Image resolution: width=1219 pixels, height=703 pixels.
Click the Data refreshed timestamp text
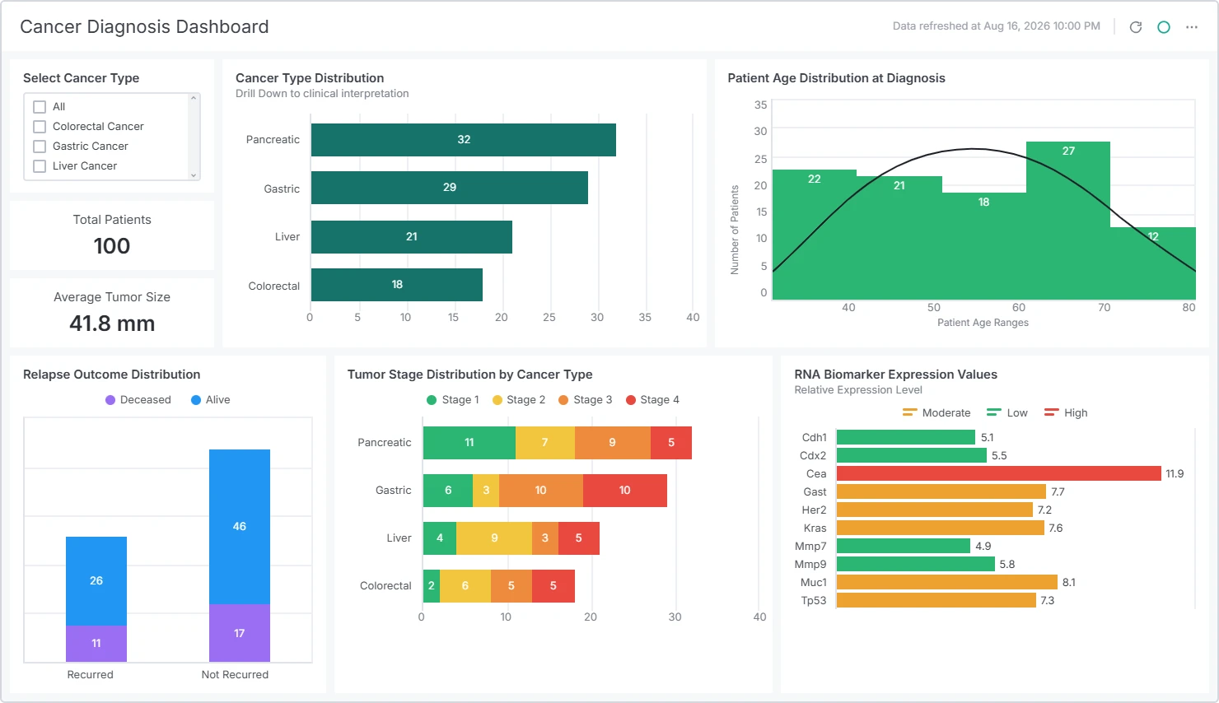(997, 26)
